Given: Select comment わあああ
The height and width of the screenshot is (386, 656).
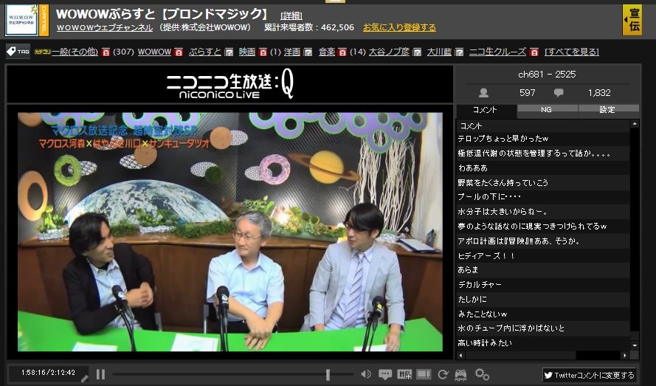Looking at the screenshot, I should point(543,168).
